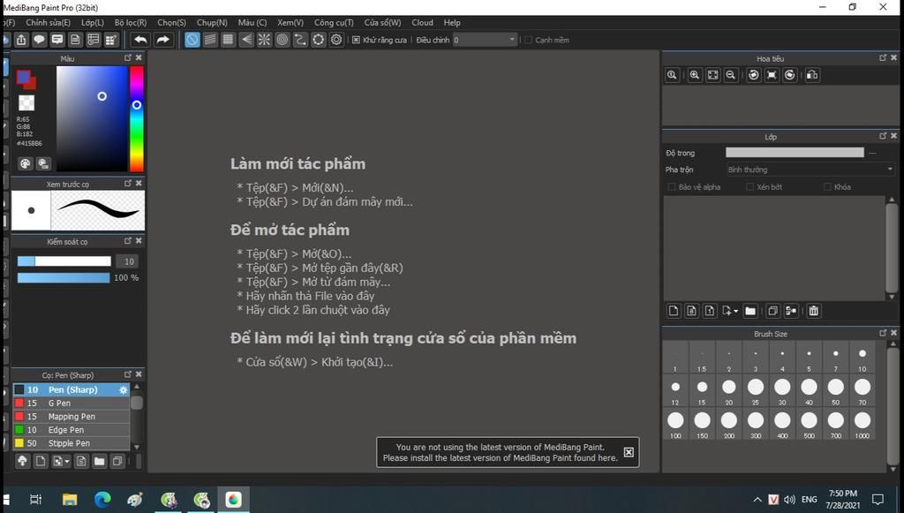Show hidden system tray icons chevron
This screenshot has width=904, height=513.
[x=757, y=500]
